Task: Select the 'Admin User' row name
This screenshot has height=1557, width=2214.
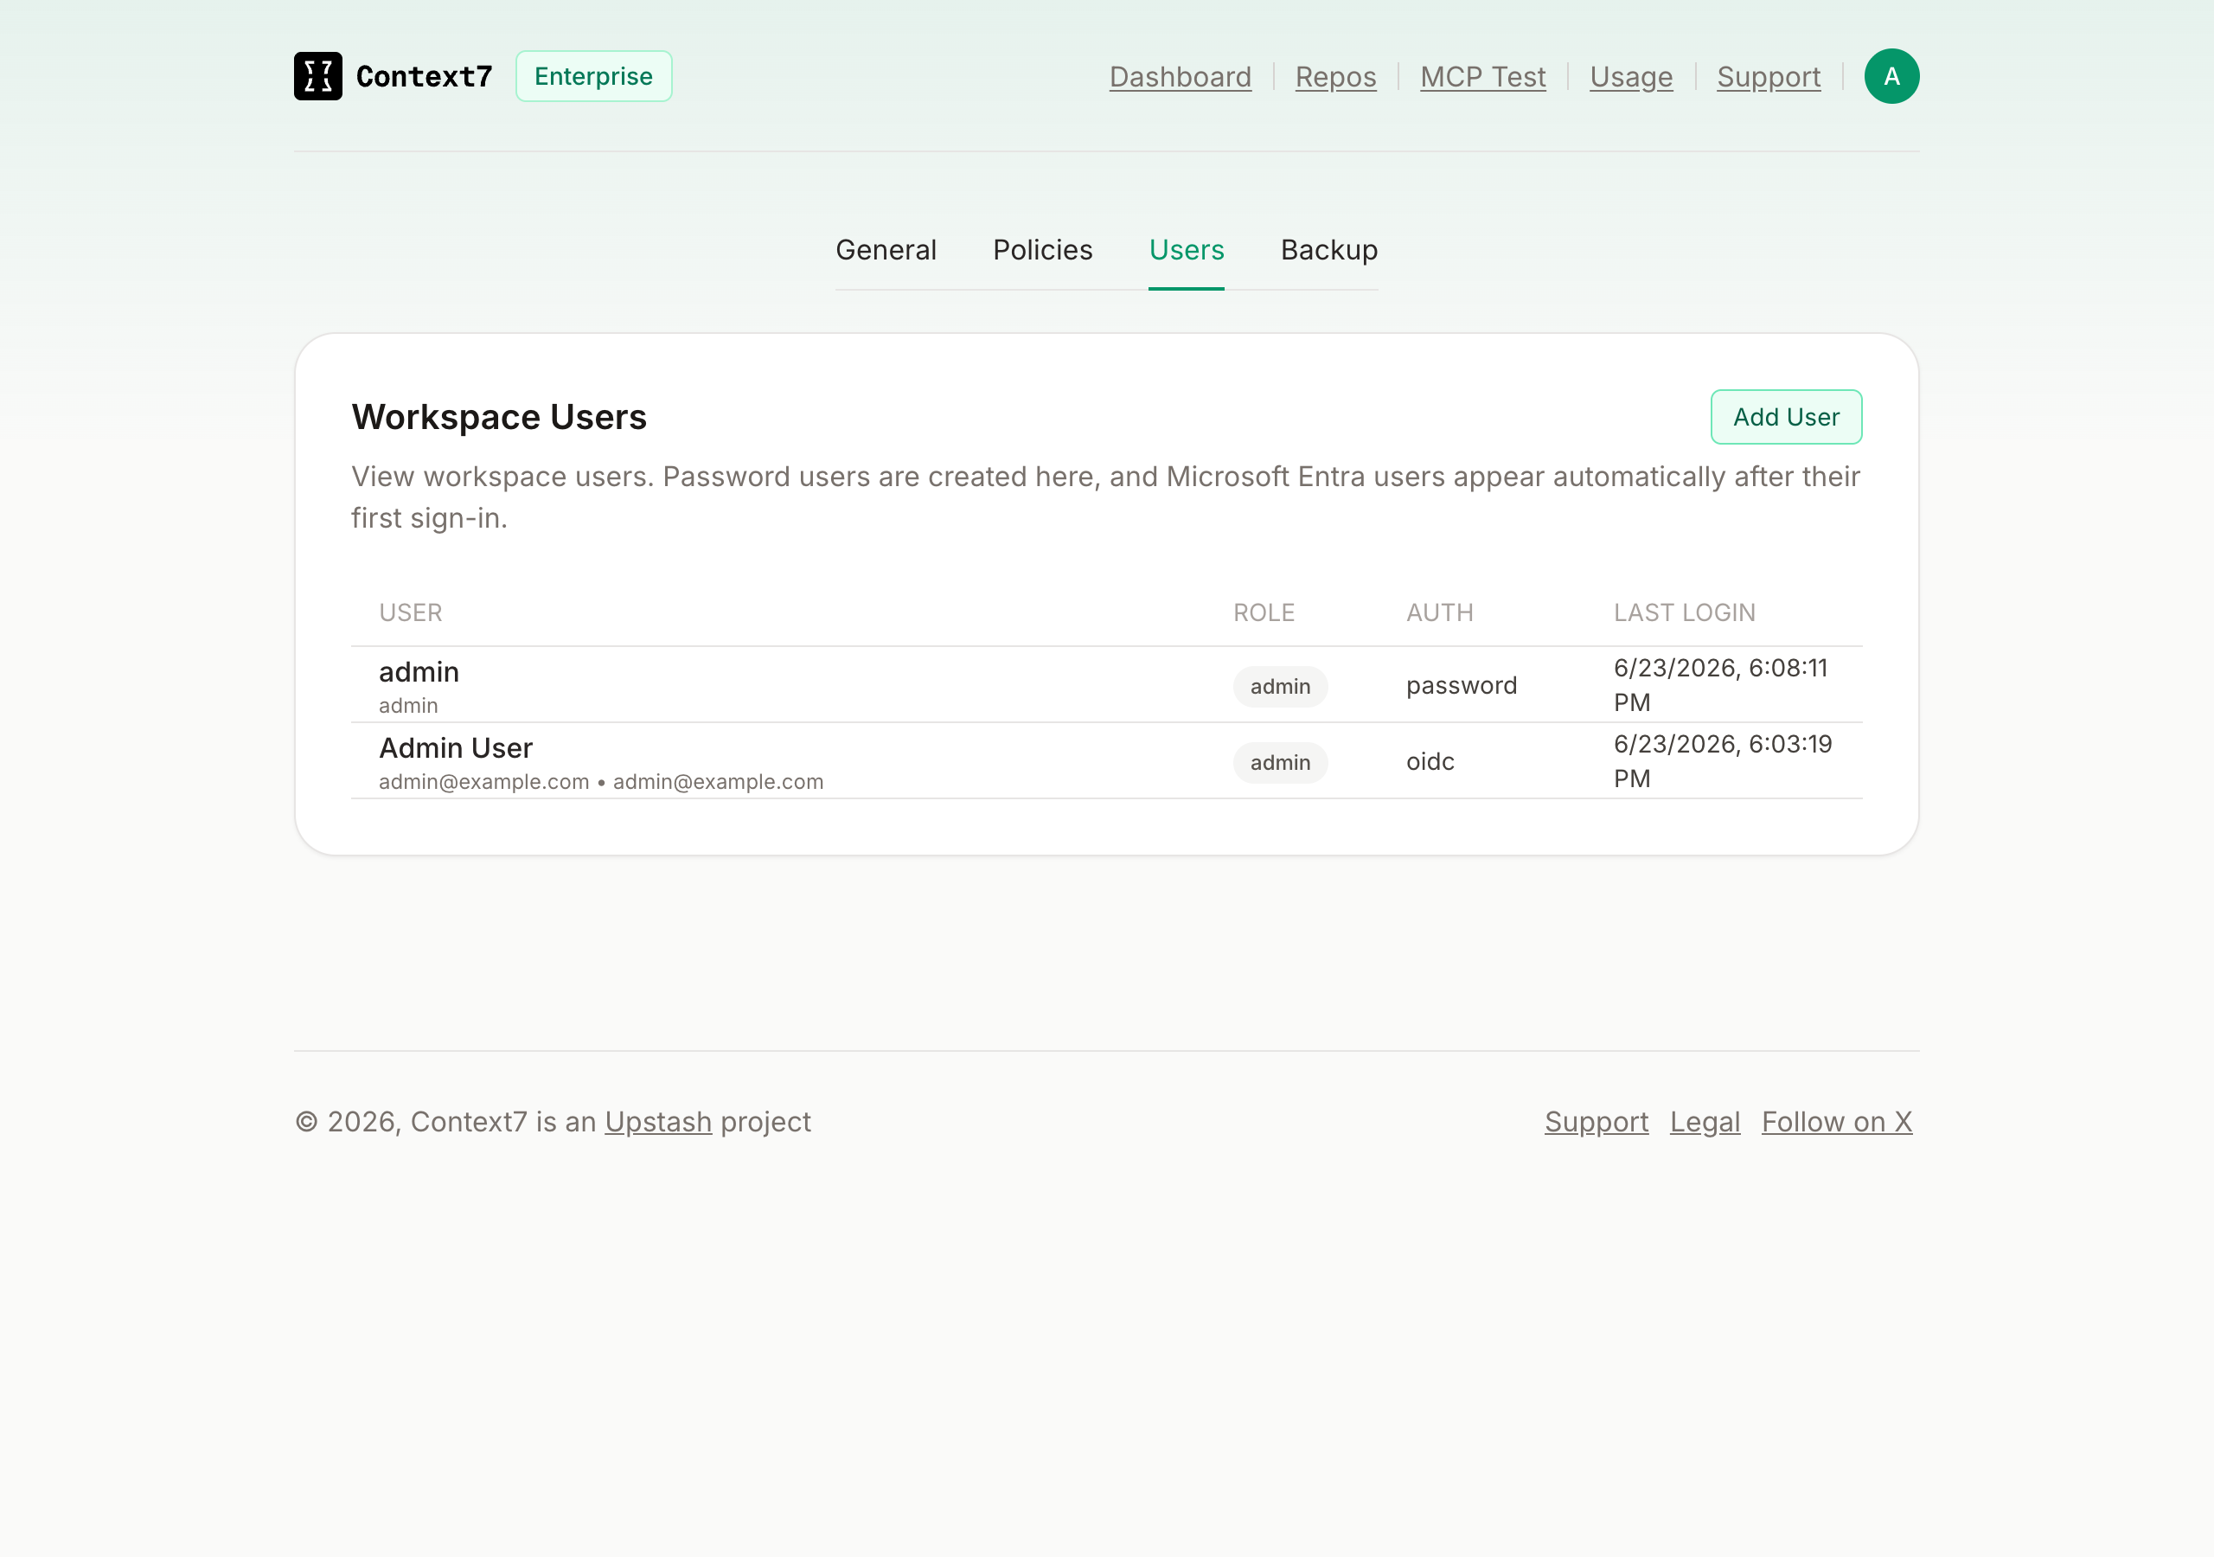Action: point(455,747)
